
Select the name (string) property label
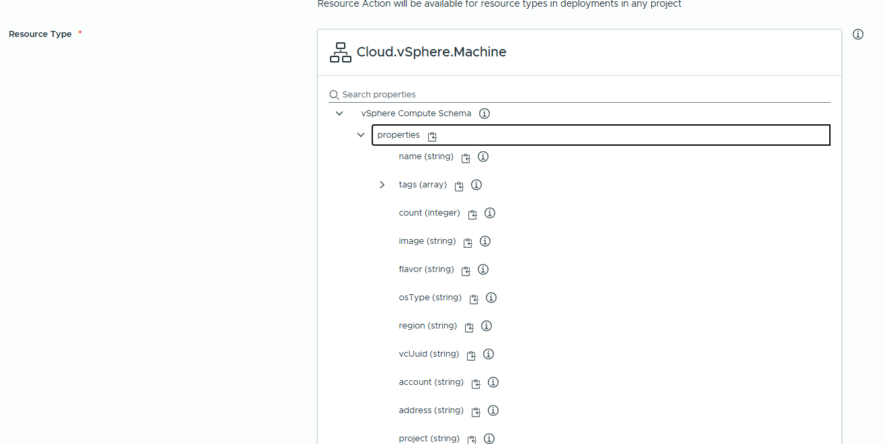[x=425, y=157]
